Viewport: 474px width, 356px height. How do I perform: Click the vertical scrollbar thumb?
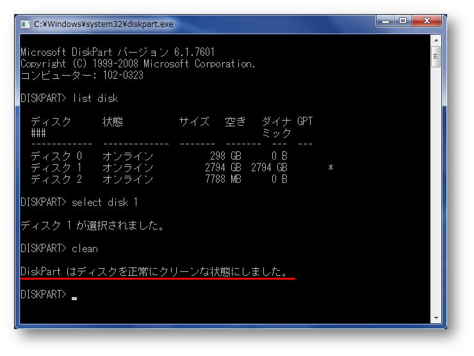(436, 56)
